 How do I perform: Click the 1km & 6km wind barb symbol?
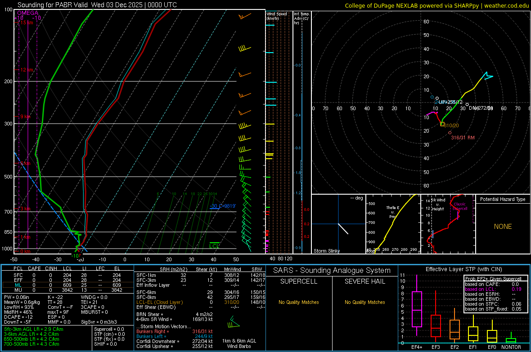(234, 322)
